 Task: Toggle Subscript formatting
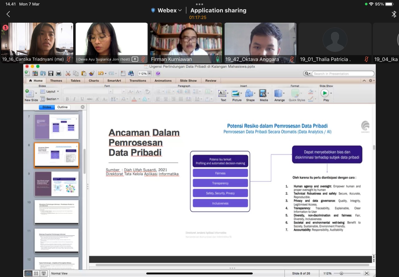coord(105,99)
